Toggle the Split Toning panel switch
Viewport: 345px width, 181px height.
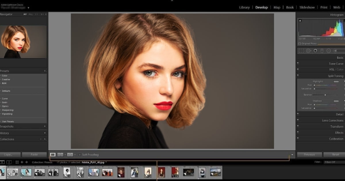click(x=298, y=76)
